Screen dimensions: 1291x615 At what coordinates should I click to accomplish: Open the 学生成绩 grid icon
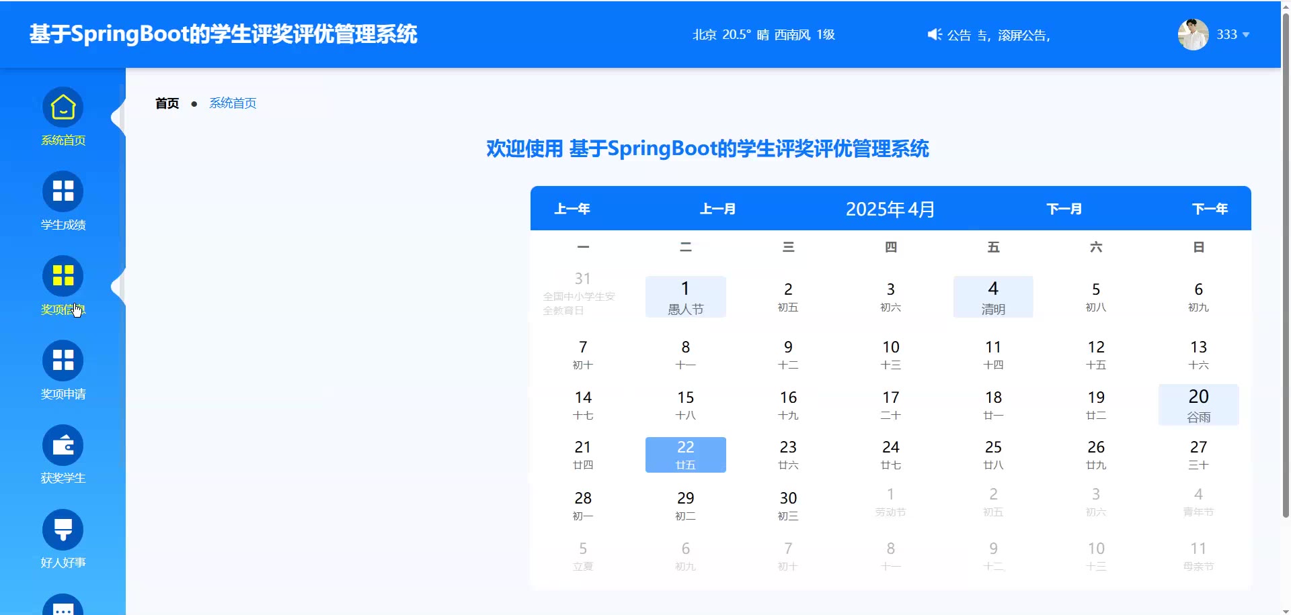tap(63, 191)
